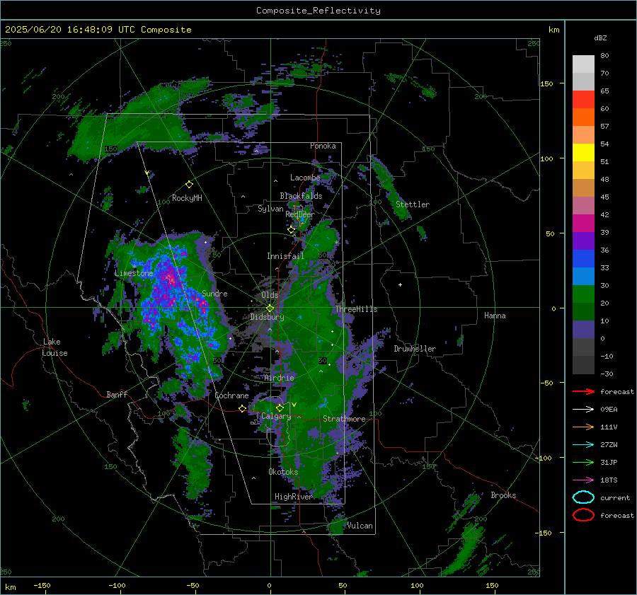Click the white plus marker west of Hanna
The width and height of the screenshot is (637, 595).
click(x=400, y=284)
